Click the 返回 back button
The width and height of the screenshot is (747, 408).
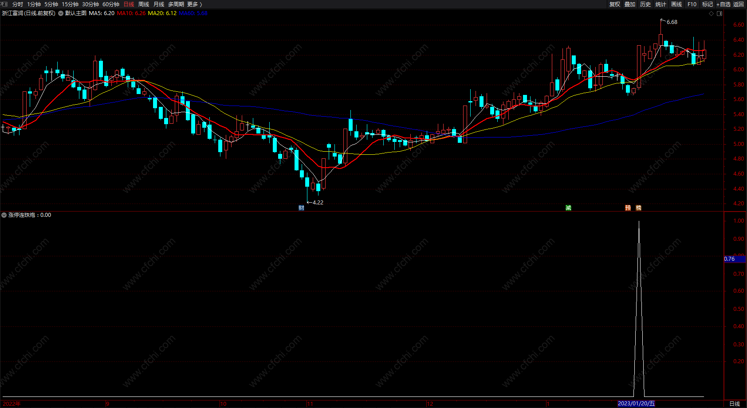coord(739,4)
